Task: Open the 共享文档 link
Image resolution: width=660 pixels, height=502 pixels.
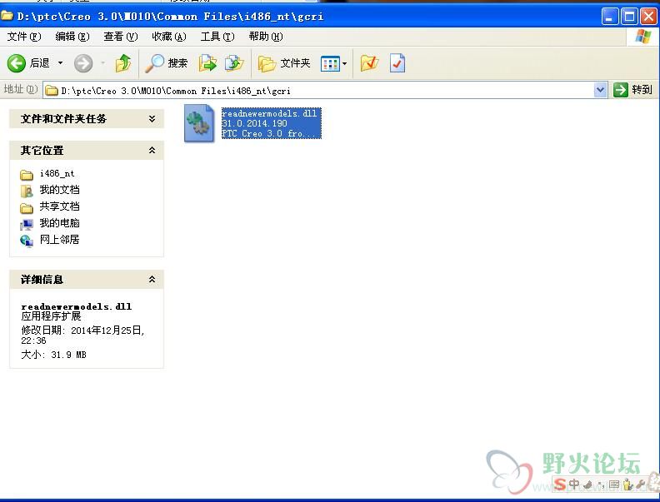Action: tap(59, 206)
